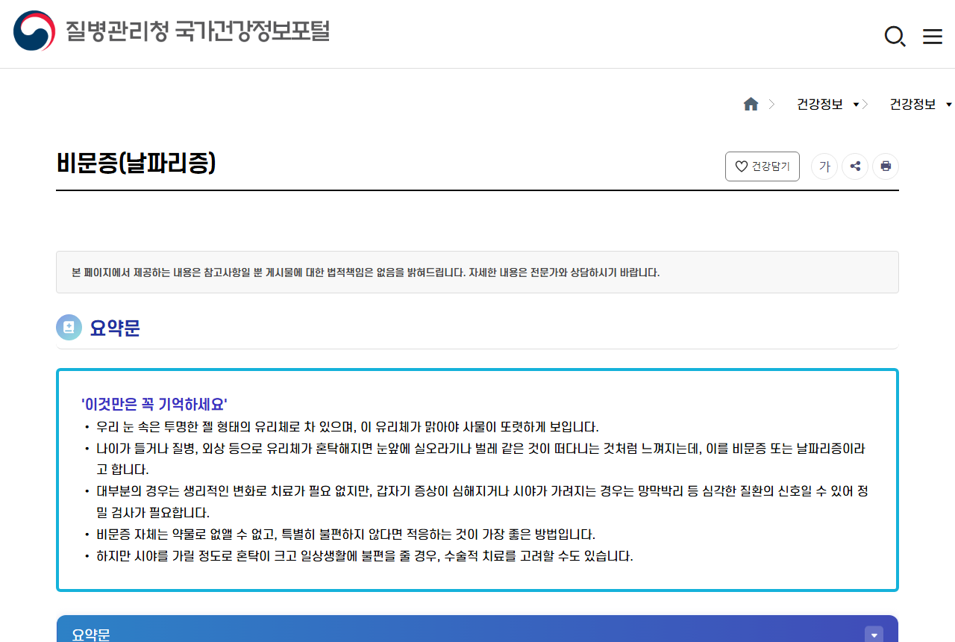
Task: Print the page with the printer icon
Action: tap(886, 166)
